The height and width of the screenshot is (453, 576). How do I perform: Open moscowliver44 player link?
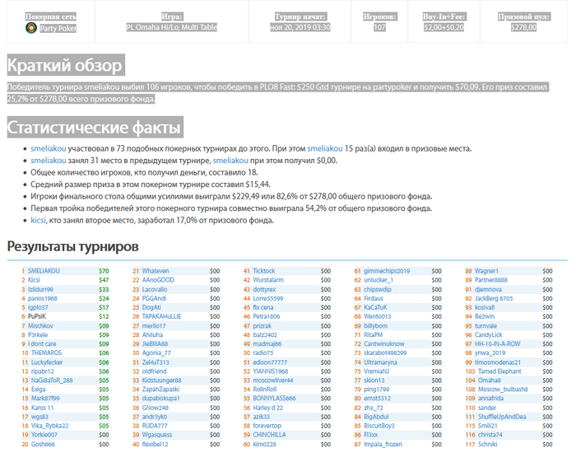[x=273, y=381]
